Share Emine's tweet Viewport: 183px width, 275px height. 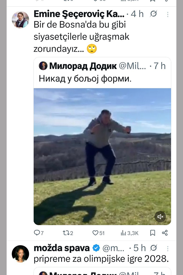coord(165,233)
